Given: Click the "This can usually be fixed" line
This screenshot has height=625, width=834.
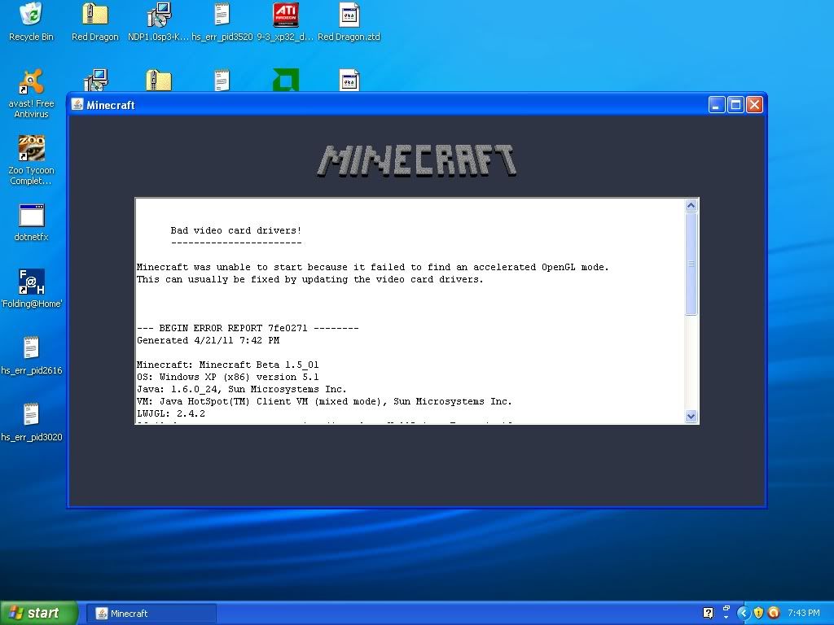Looking at the screenshot, I should coord(309,280).
